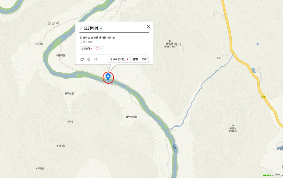The image size is (283, 178).
Task: Click the 바위 category breadcrumb
Action: (x=91, y=42)
